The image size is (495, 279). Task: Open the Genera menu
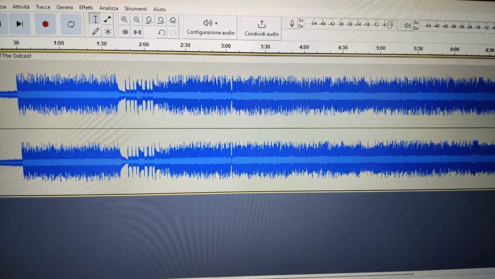click(65, 7)
